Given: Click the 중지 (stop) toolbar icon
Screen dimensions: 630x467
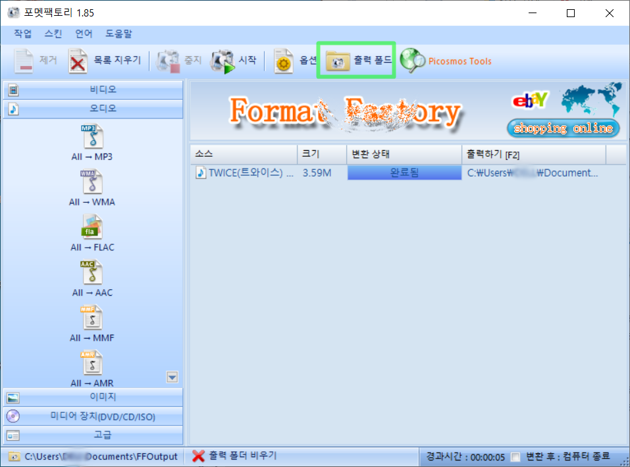Looking at the screenshot, I should [169, 61].
